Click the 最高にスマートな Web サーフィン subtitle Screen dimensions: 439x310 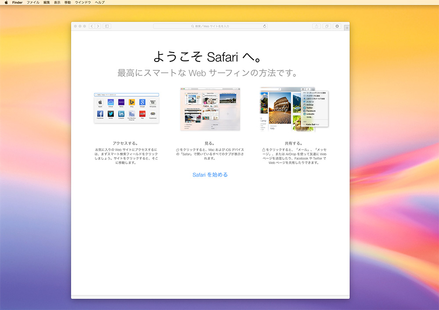pos(208,73)
